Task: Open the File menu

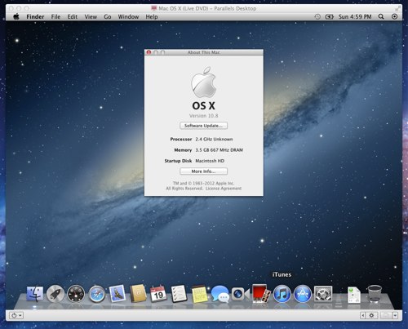Action: click(55, 17)
